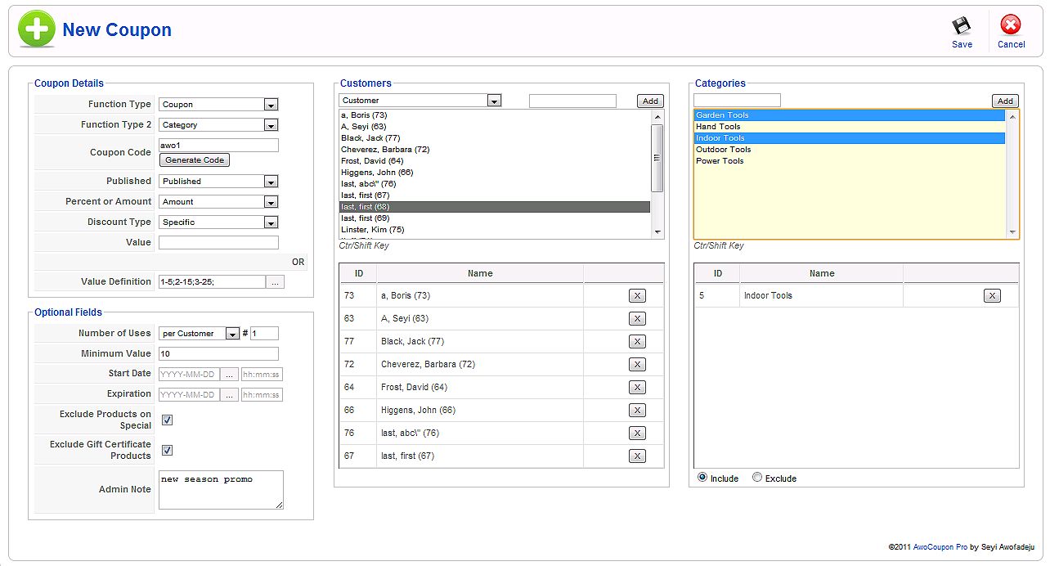Click the Minimum Value input field
1050x566 pixels.
pyautogui.click(x=218, y=354)
